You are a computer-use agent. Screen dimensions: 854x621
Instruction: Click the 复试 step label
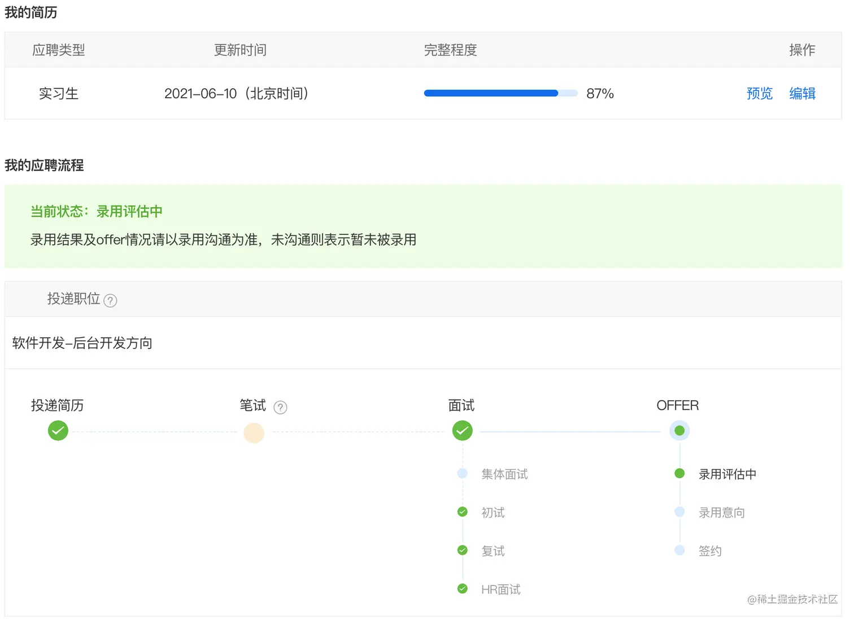tap(493, 551)
